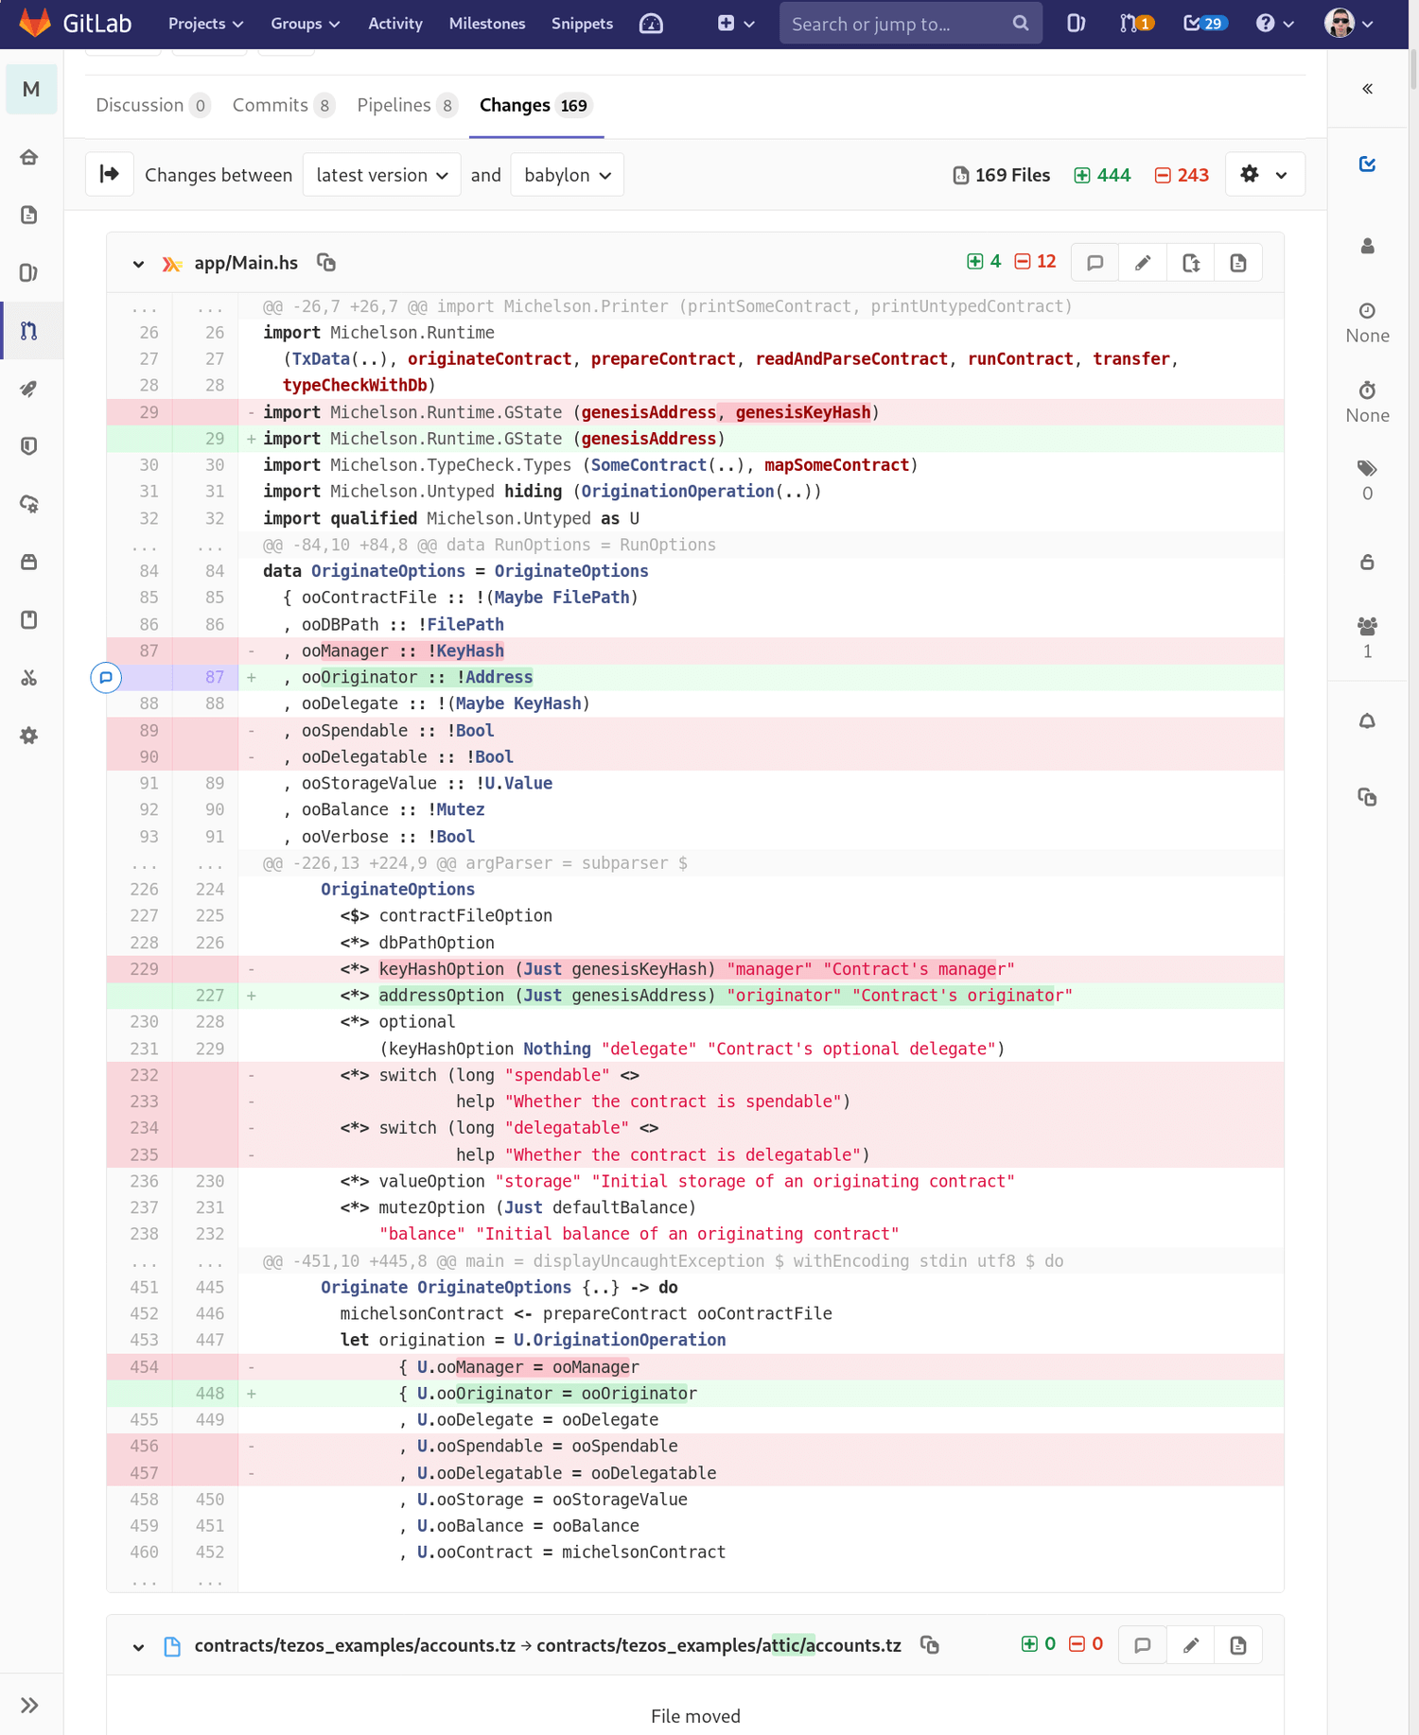Open the project avatar M
This screenshot has width=1419, height=1735.
coord(31,89)
